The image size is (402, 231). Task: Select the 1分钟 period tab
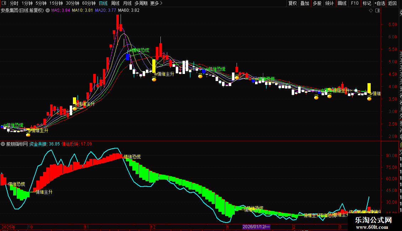[27, 3]
